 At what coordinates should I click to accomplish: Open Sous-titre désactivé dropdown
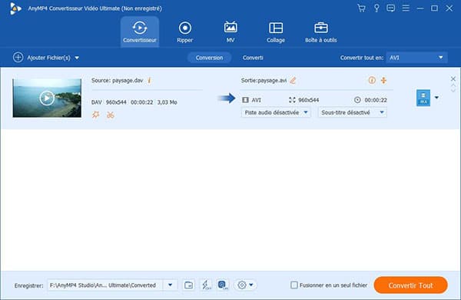click(352, 112)
